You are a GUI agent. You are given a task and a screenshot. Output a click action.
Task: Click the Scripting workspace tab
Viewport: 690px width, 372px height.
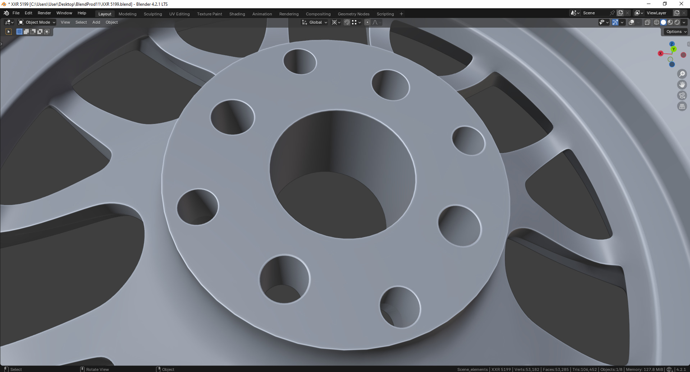[385, 14]
